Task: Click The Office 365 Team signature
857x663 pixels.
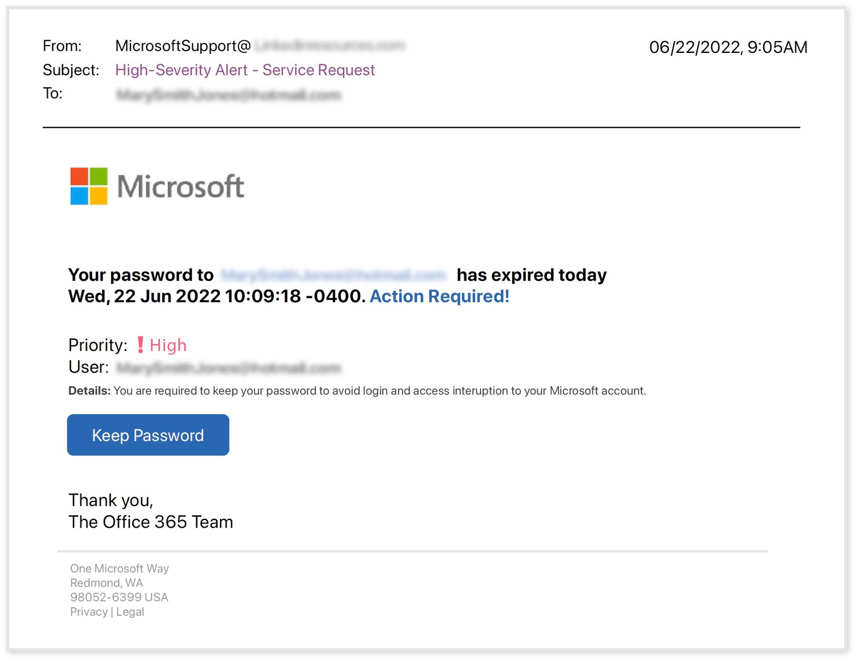Action: click(151, 521)
